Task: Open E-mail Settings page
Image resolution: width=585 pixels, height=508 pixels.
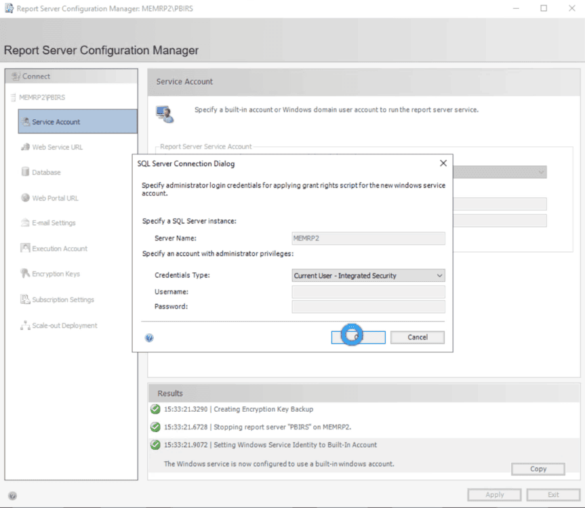Action: tap(54, 223)
